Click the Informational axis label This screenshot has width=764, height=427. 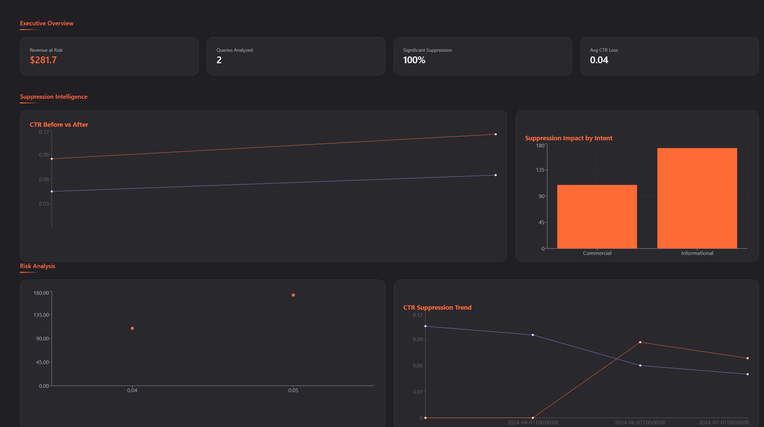(x=696, y=253)
